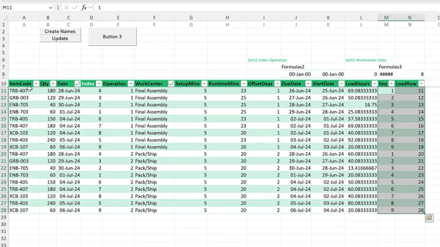Viewport: 440px width, 247px height.
Task: Select LoadHours cell 16.75
Action: point(361,105)
